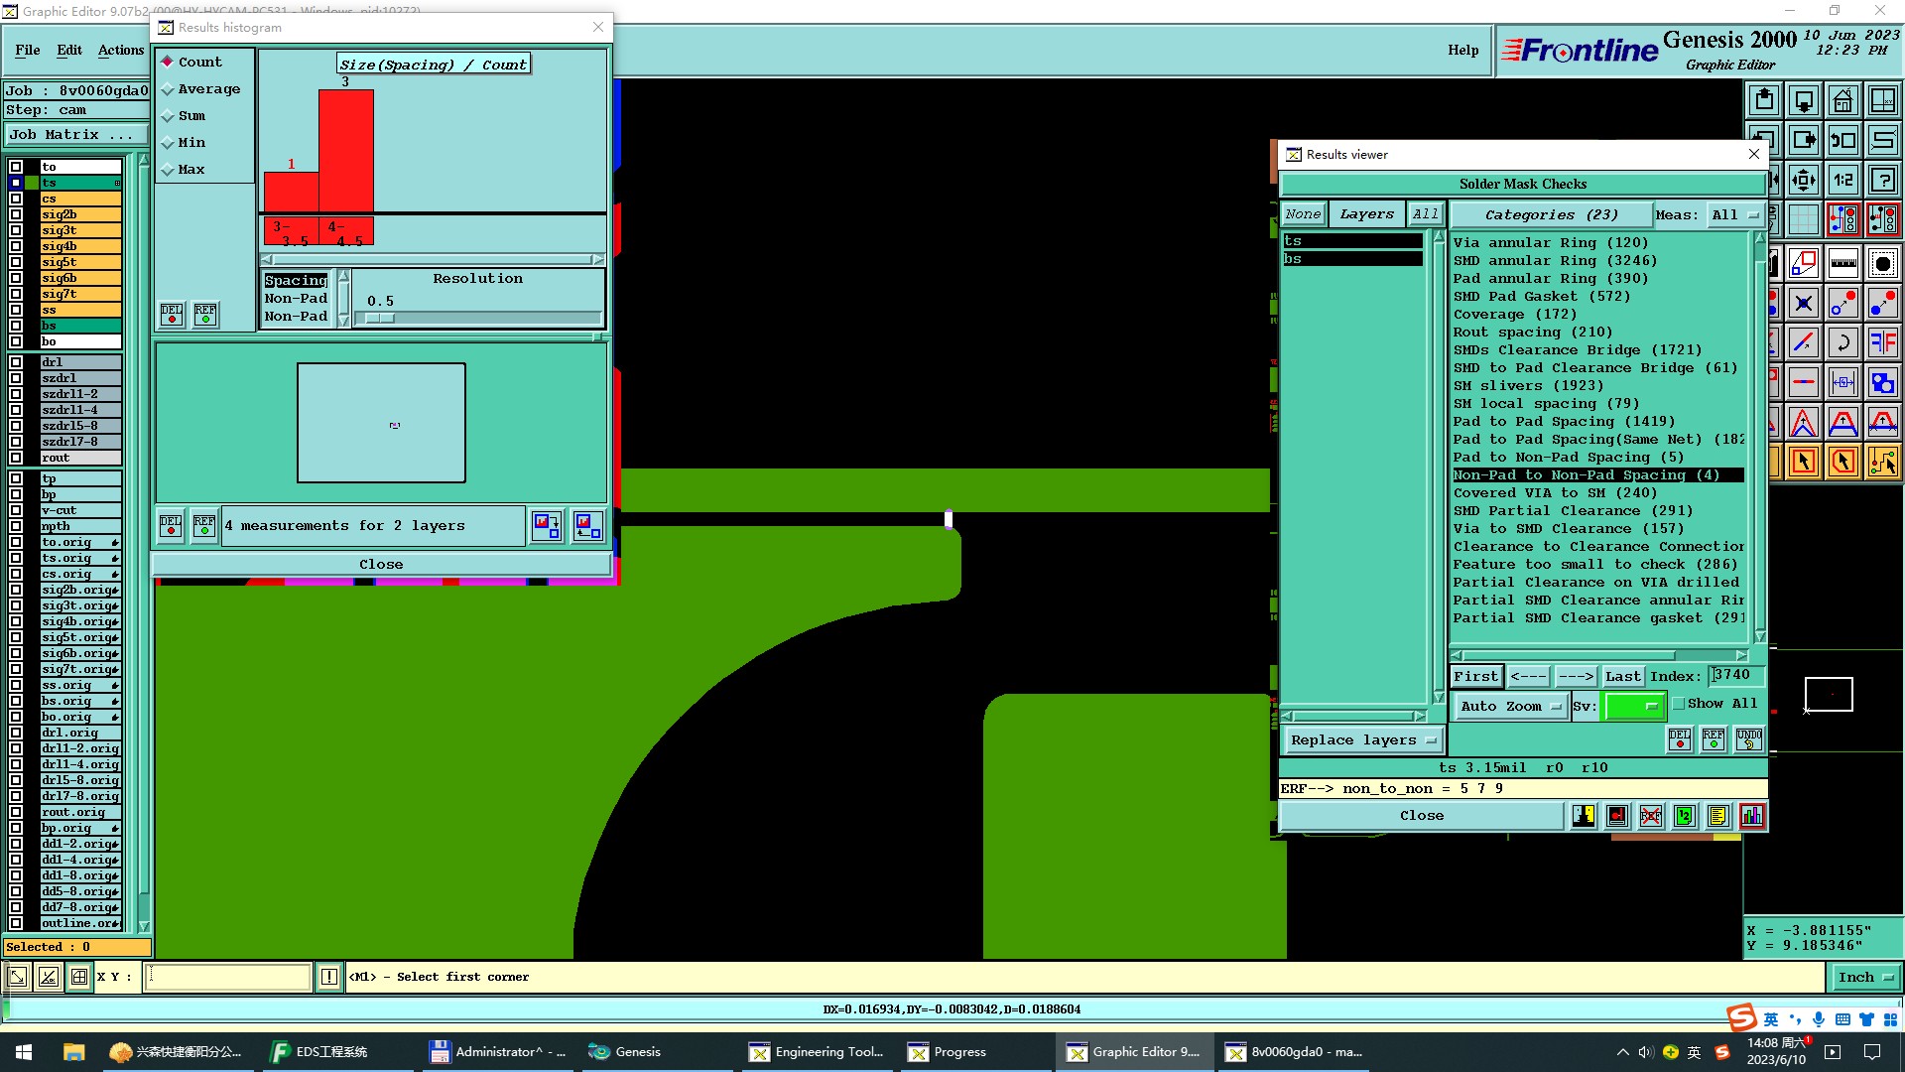Click Close in Results viewer window

[x=1422, y=815]
